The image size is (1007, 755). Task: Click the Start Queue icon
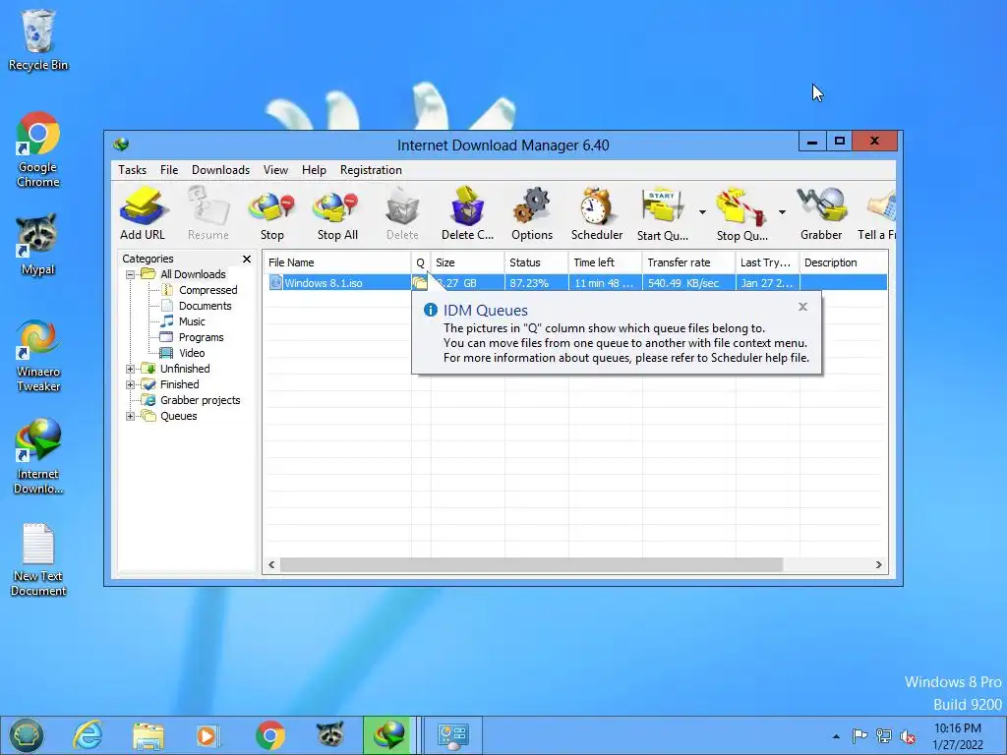click(662, 213)
